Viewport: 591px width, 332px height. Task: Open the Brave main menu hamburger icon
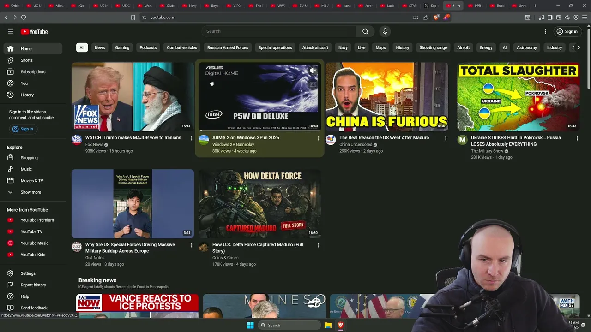pyautogui.click(x=585, y=18)
